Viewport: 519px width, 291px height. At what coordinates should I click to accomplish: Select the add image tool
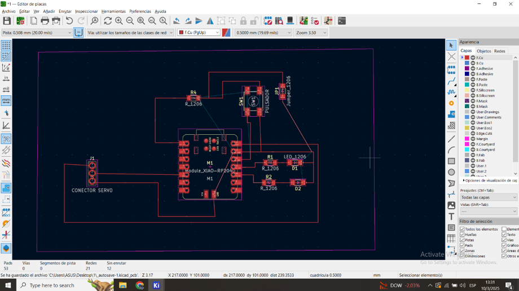pos(451,205)
